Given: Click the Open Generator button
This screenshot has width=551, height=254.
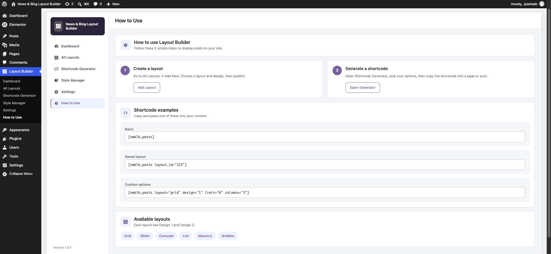Looking at the screenshot, I should pos(362,88).
